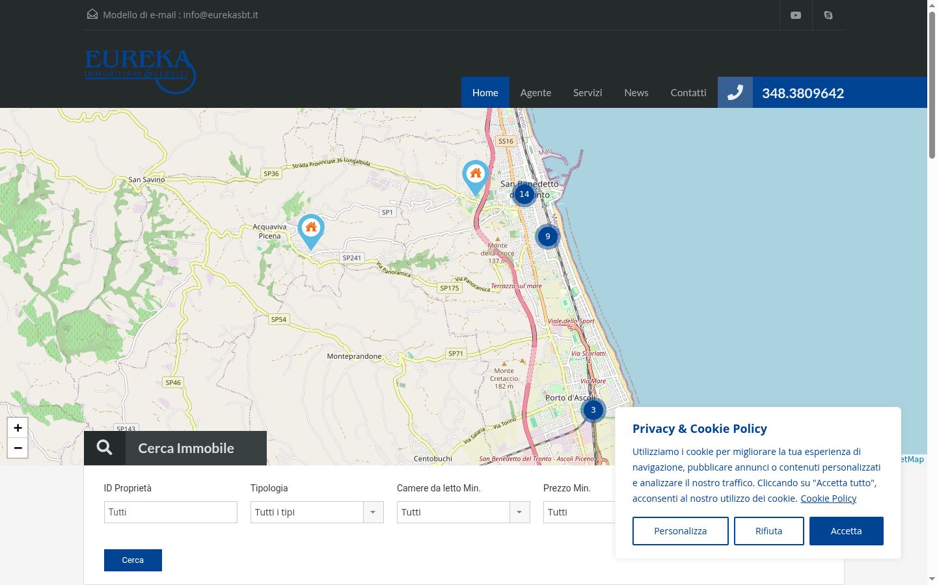Expand the Tipologia dropdown arrow
937x585 pixels.
[373, 512]
